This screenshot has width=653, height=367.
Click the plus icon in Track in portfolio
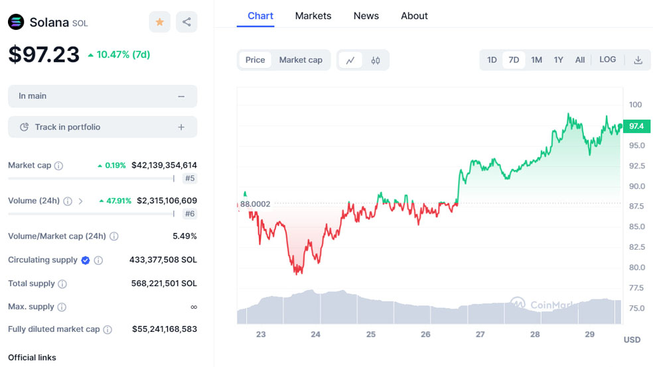181,127
